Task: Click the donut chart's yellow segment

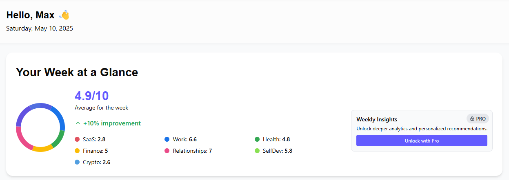Action: pyautogui.click(x=42, y=149)
